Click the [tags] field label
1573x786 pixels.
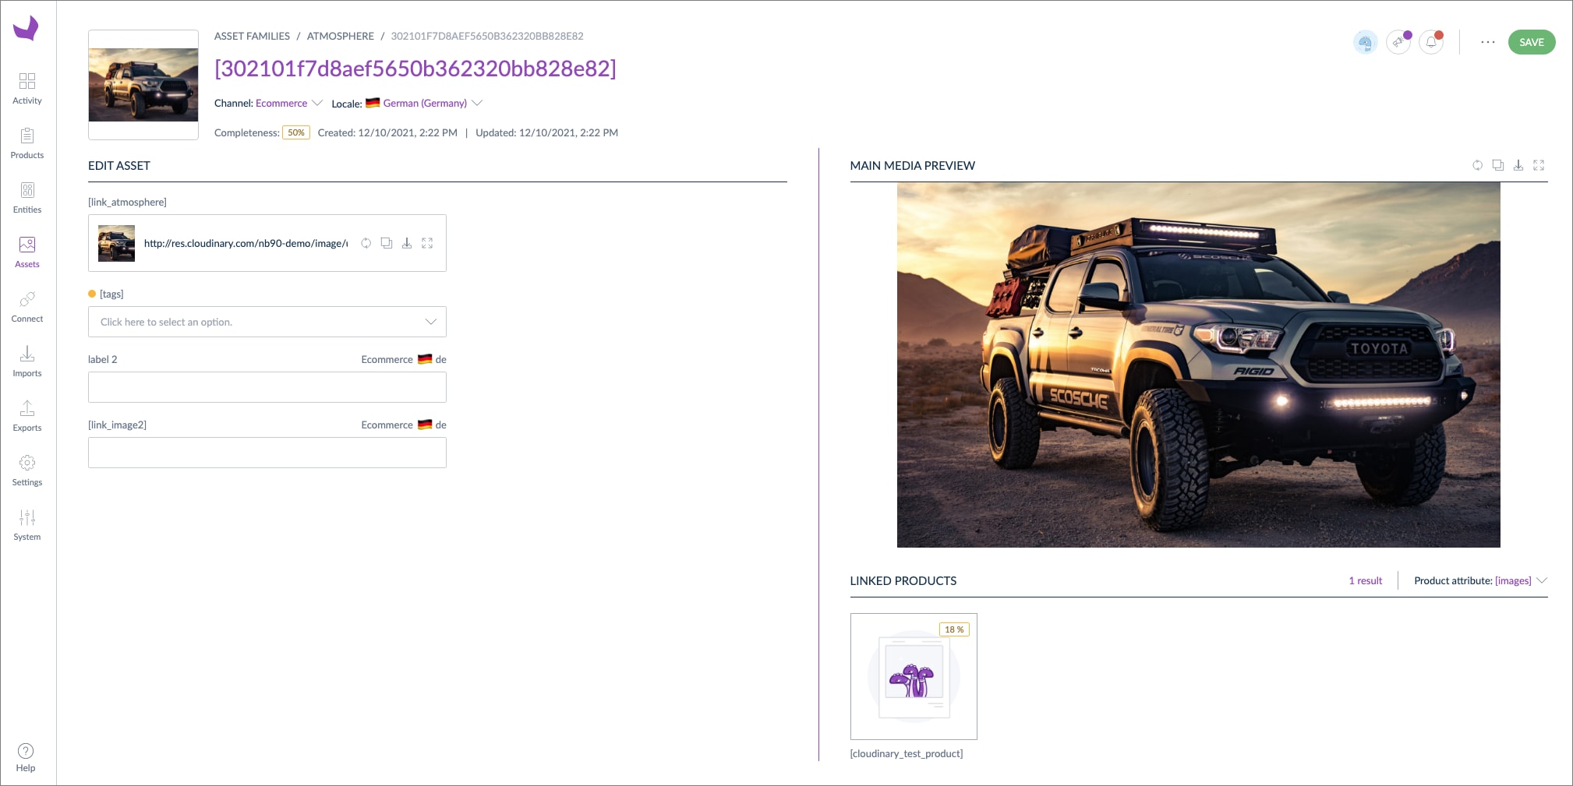[x=111, y=294]
